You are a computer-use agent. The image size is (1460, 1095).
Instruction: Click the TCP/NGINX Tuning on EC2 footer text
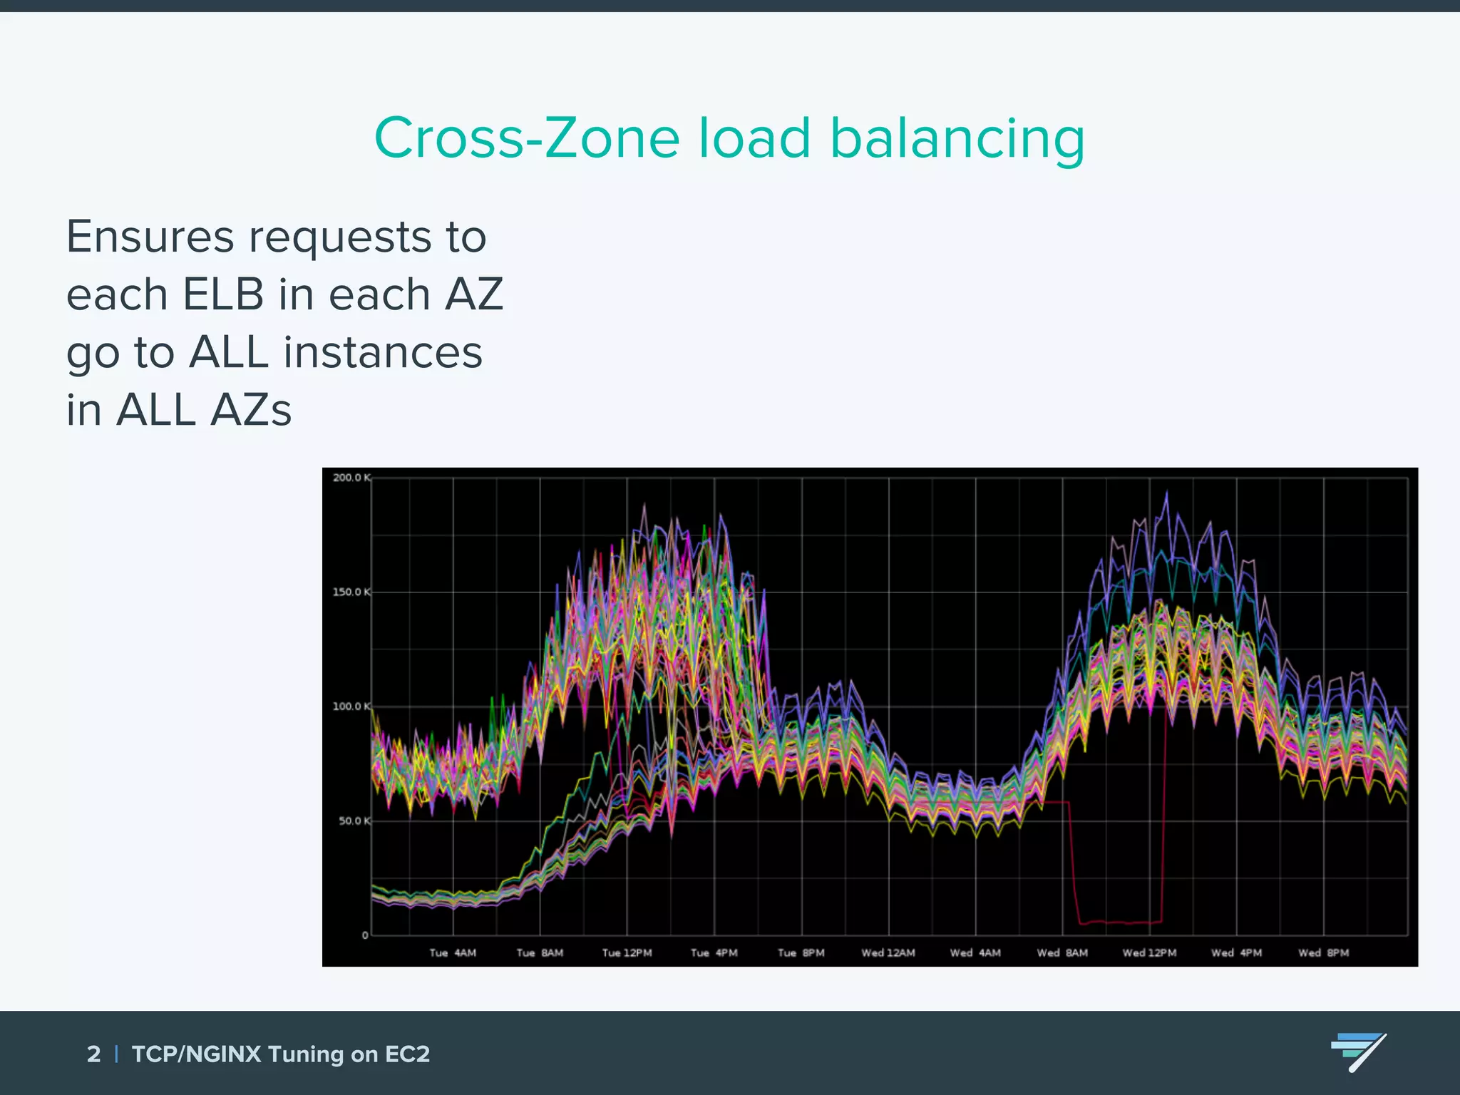click(x=281, y=1054)
